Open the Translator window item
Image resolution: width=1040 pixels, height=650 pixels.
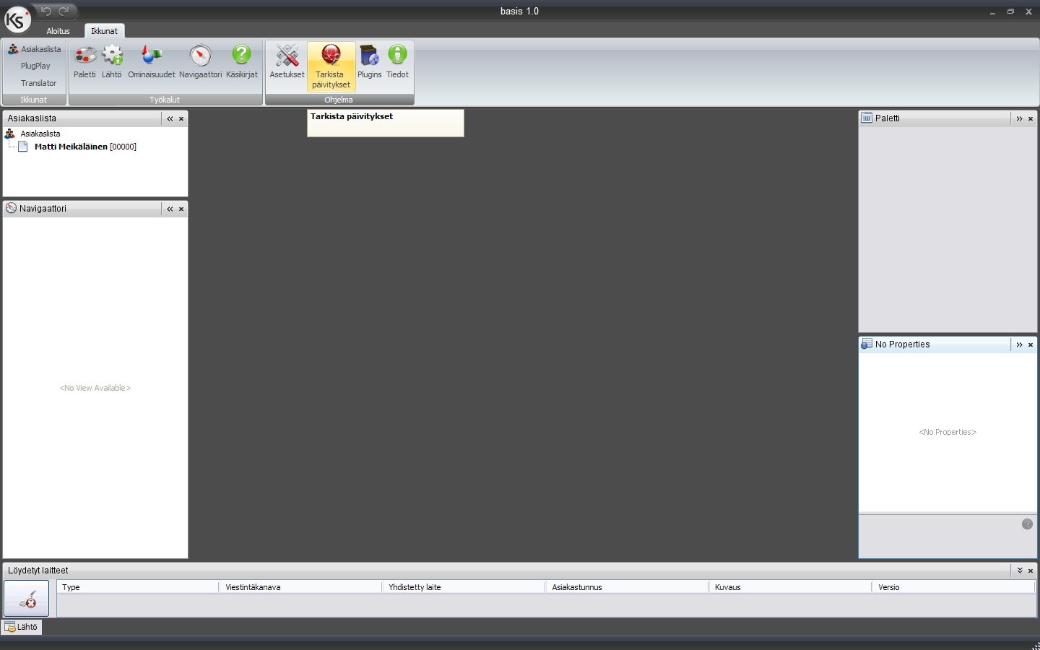coord(38,83)
